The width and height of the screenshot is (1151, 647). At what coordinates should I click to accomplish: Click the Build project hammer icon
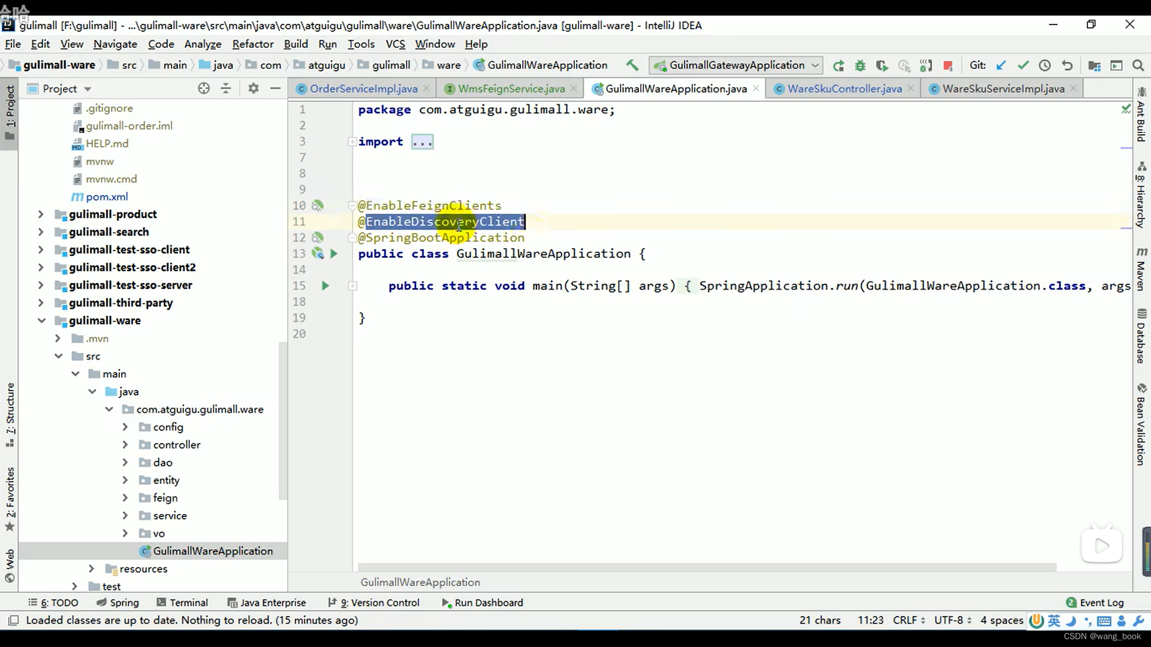coord(632,65)
